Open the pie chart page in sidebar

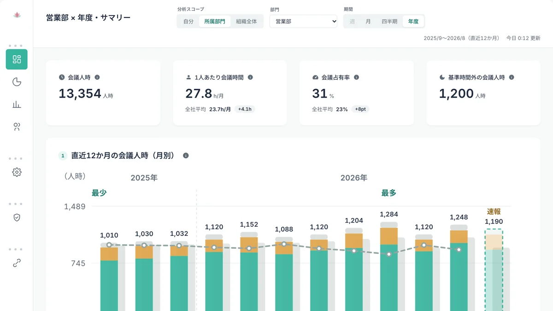[x=17, y=82]
